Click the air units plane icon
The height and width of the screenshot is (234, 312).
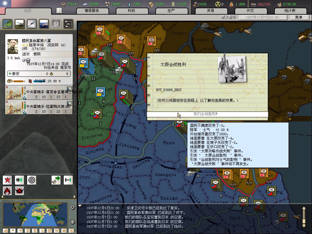[x=32, y=24]
